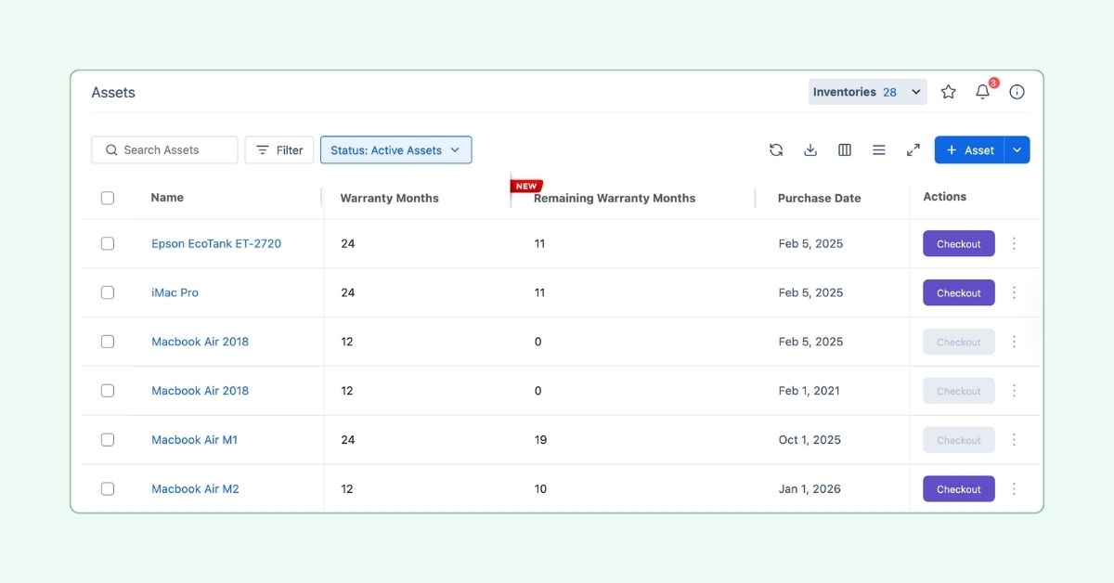Viewport: 1114px width, 583px height.
Task: Open the arrow next to Asset button
Action: (1017, 150)
